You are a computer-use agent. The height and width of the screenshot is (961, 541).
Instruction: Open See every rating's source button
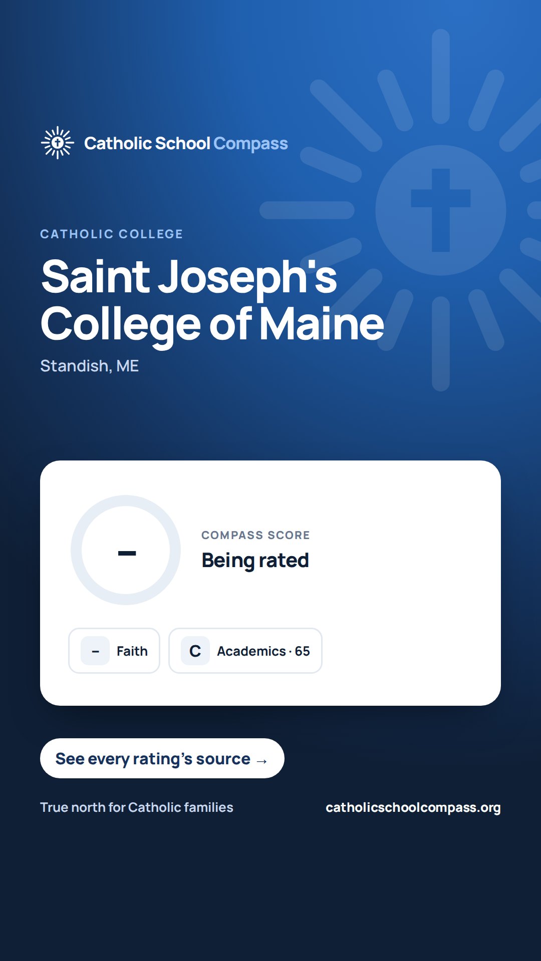coord(162,758)
